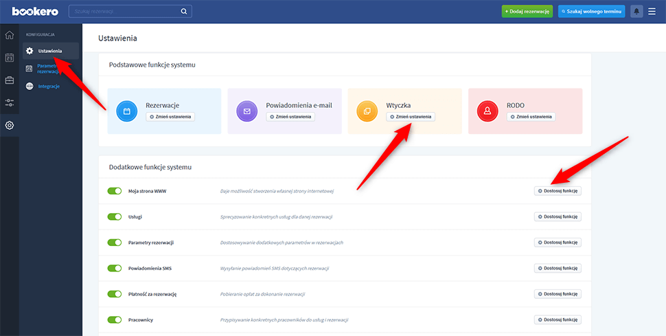The image size is (666, 336).
Task: Click description 'Wysyłanie powiadomień SMS dotyczących rezerwacji'
Action: tap(275, 269)
